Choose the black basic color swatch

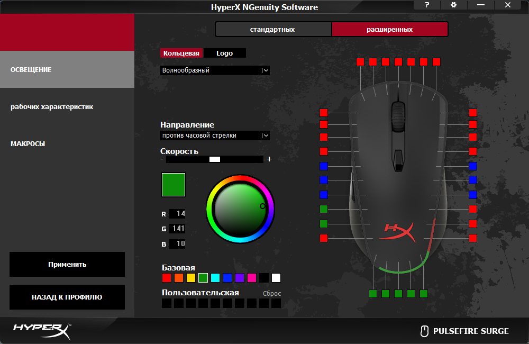[x=264, y=278]
